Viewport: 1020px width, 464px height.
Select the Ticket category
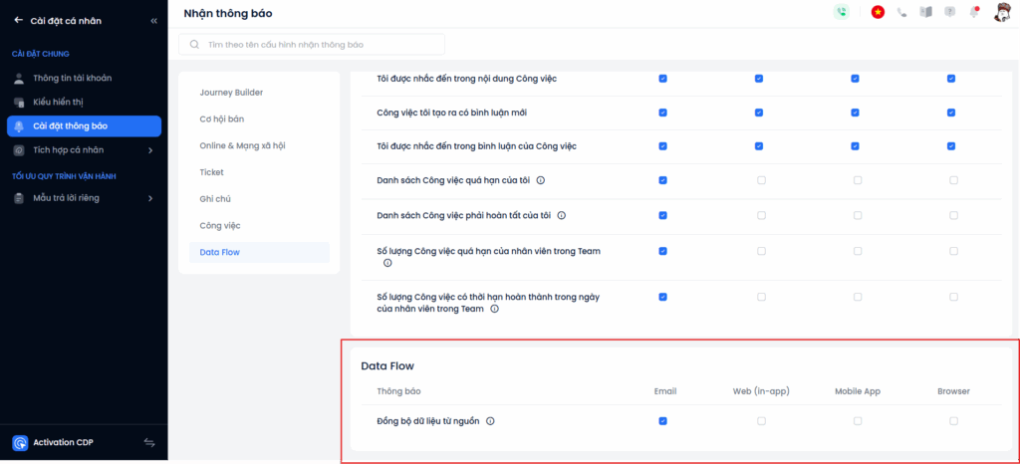click(211, 172)
